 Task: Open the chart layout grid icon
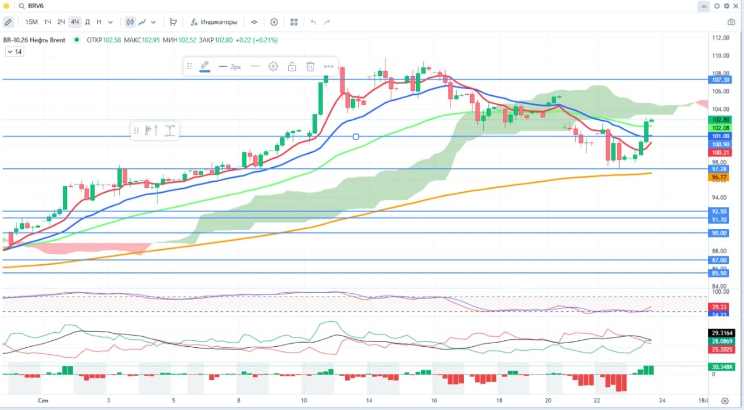click(x=294, y=22)
